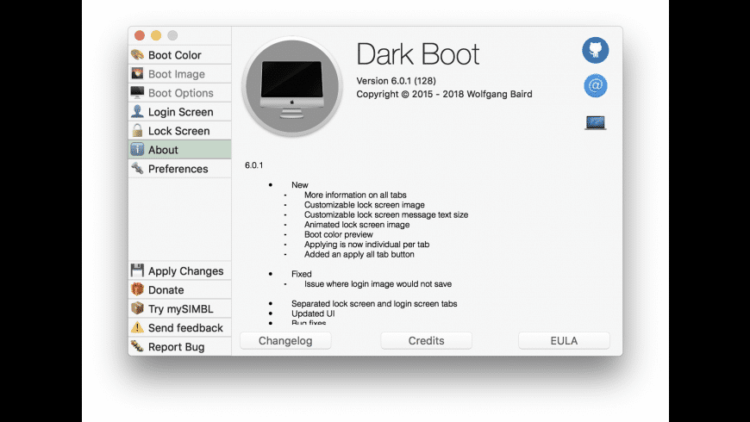Click the Dark Boot iMac logo
Viewport: 750px width, 422px height.
click(x=292, y=86)
